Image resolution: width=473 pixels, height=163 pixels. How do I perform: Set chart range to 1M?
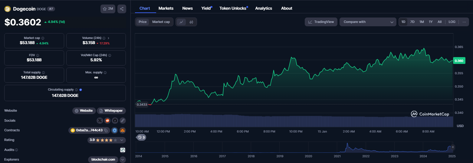[x=422, y=22]
